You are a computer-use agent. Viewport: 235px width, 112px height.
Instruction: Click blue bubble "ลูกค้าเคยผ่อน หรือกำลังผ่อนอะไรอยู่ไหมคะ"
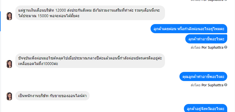pos(189,29)
